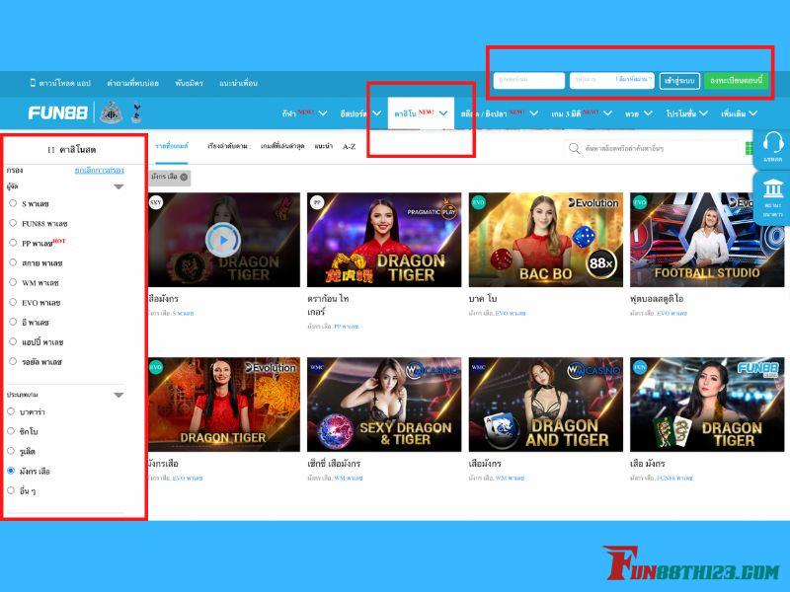Screen dimensions: 790x592
Task: Click FUN badge on FUN88 Dragon Tiger
Action: [639, 367]
